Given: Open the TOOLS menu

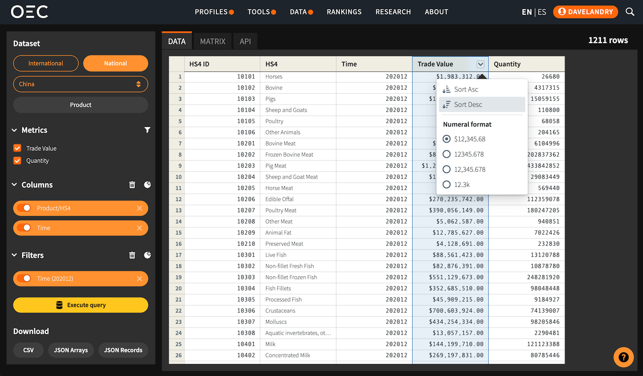Looking at the screenshot, I should pyautogui.click(x=261, y=12).
